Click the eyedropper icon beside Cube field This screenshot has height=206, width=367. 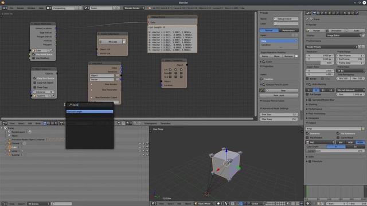(52, 50)
